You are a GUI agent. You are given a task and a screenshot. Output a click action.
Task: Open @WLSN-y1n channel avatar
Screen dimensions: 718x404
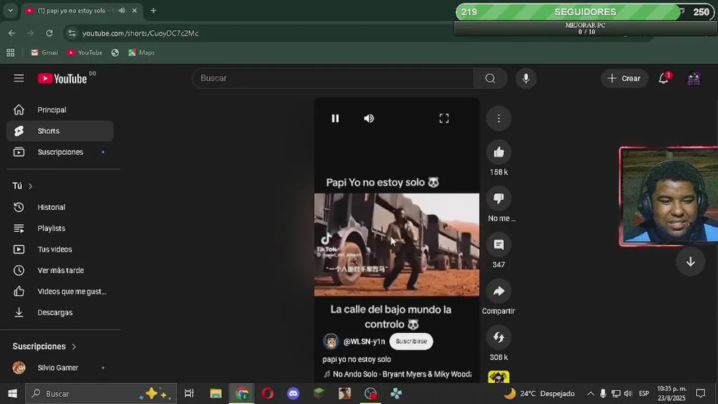331,341
